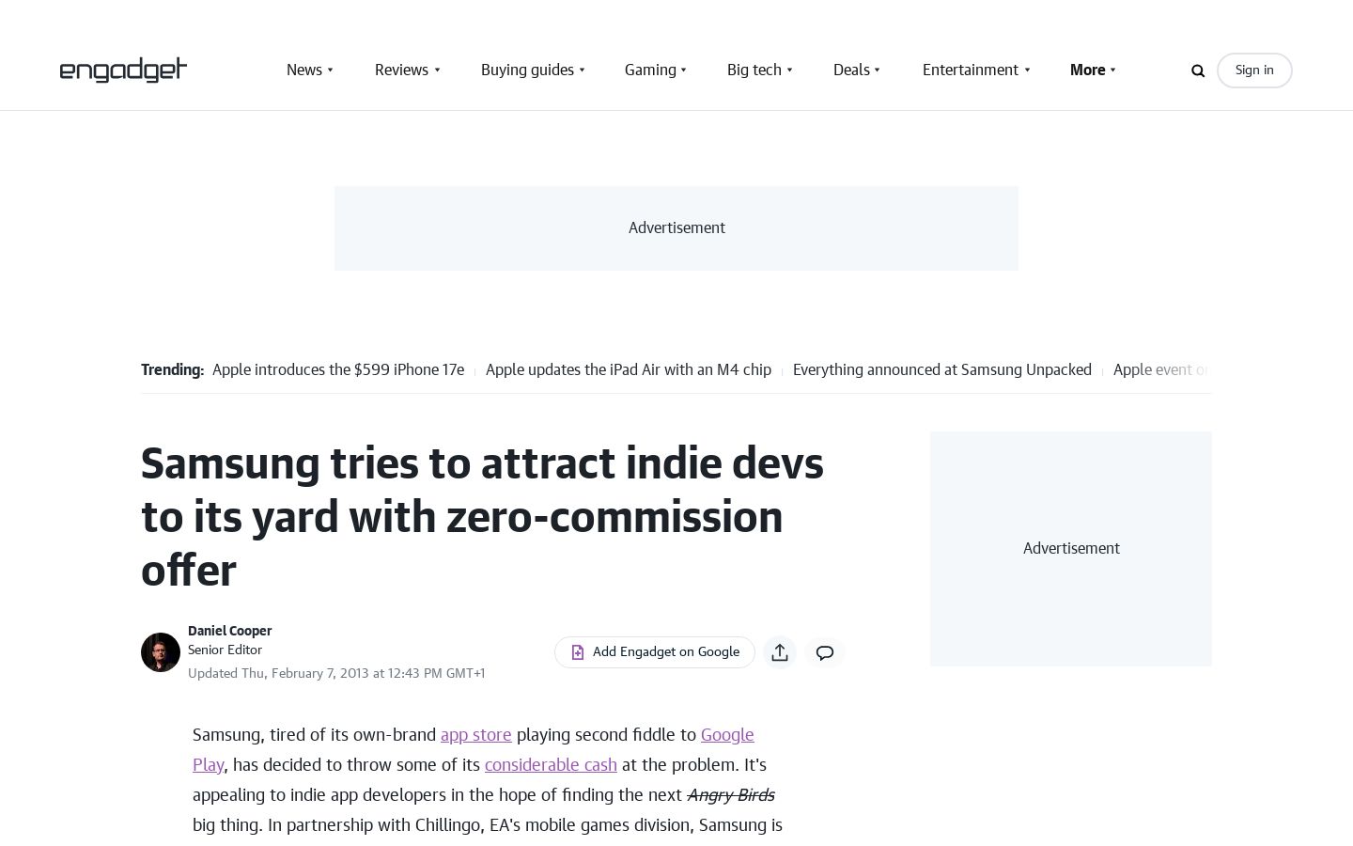This screenshot has width=1353, height=846.
Task: View Daniel Cooper's author avatar
Action: coord(161,652)
